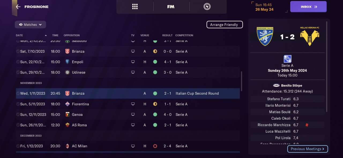Click the FM logo icon
Image resolution: width=343 pixels, height=158 pixels.
click(171, 7)
